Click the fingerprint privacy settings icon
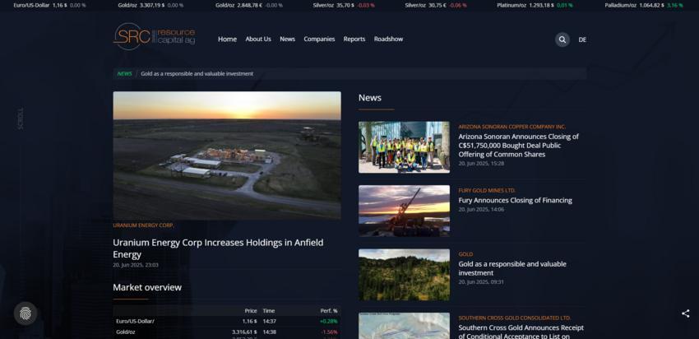Screen dimensions: 699x339 25,313
